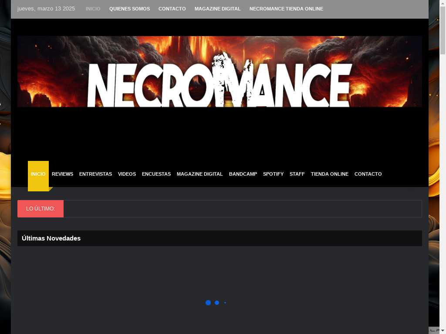Screen dimensions: 446x334
Task: Click the page vertical scrollbar thumb
Action: 443,30
